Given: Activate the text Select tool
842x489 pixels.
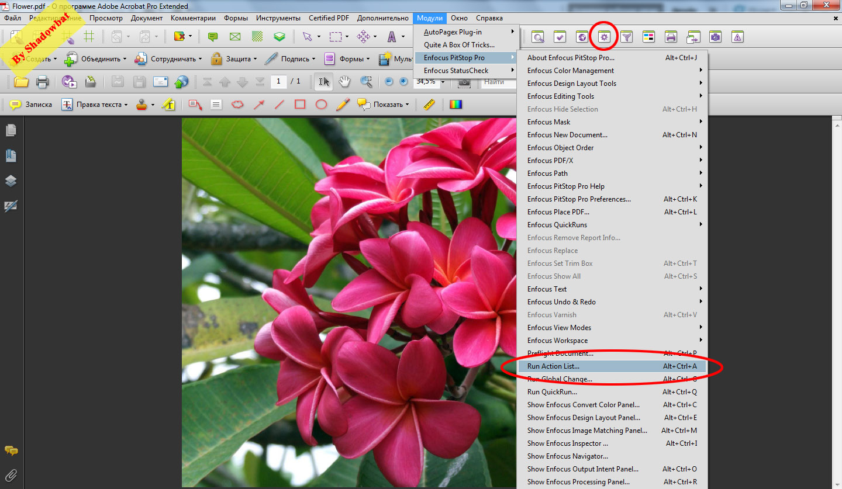Looking at the screenshot, I should tap(324, 82).
